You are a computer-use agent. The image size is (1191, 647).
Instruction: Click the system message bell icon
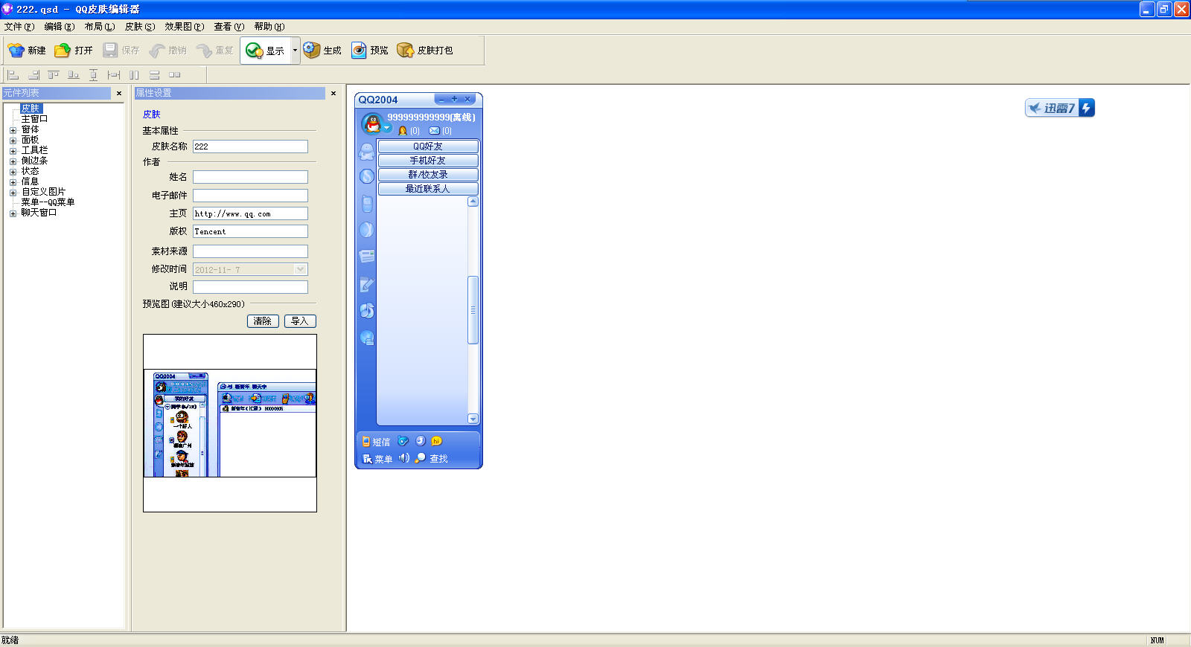[403, 131]
